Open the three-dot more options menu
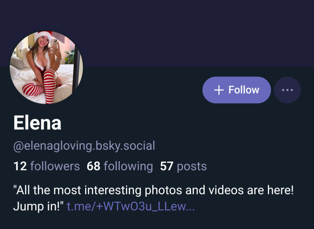 click(287, 90)
